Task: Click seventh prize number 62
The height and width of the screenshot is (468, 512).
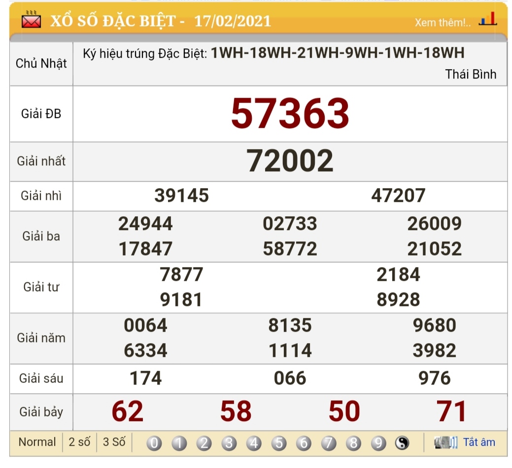Action: [127, 411]
